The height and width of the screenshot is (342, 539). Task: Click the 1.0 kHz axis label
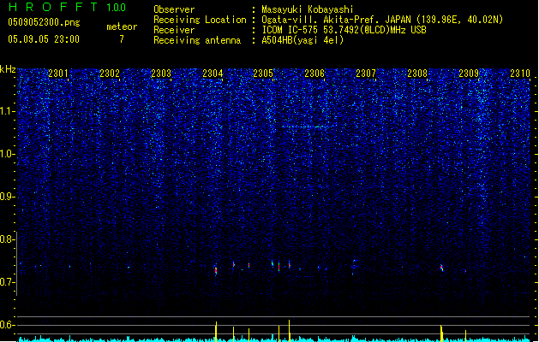(x=8, y=154)
